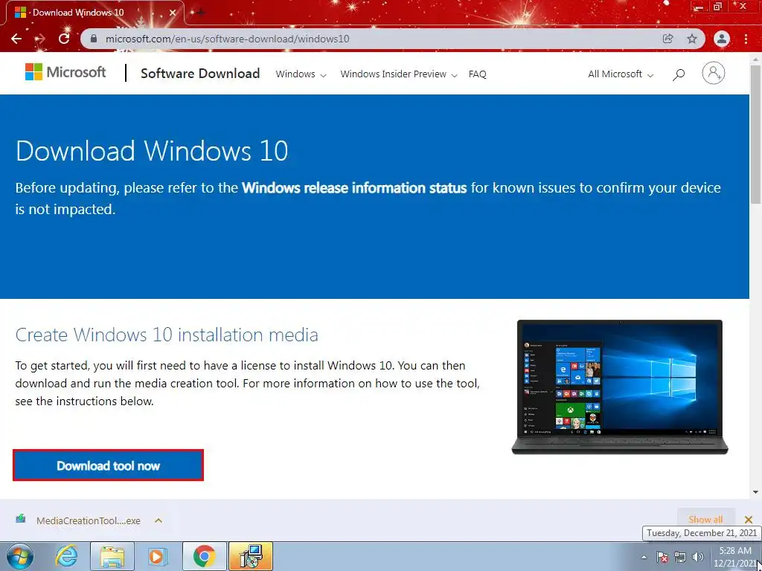This screenshot has height=571, width=762.
Task: Open Windows release information status link
Action: (x=354, y=188)
